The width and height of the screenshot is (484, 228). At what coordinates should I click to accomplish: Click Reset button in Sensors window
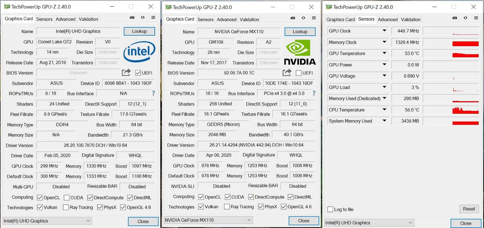click(x=469, y=209)
